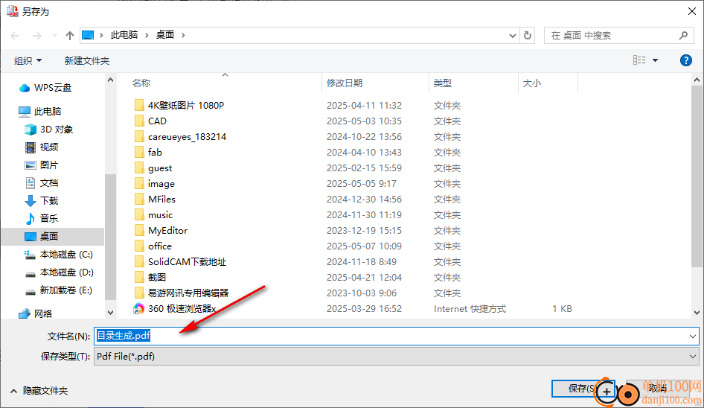This screenshot has height=408, width=704.
Task: Select 此电脑 in the address breadcrumb
Action: point(124,35)
